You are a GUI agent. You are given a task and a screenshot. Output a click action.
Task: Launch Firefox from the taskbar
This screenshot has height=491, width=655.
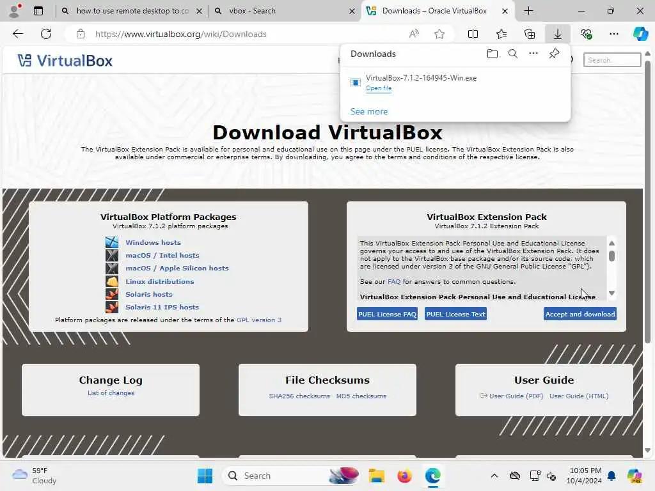tap(404, 476)
